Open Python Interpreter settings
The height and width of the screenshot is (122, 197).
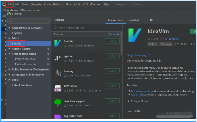(26, 64)
